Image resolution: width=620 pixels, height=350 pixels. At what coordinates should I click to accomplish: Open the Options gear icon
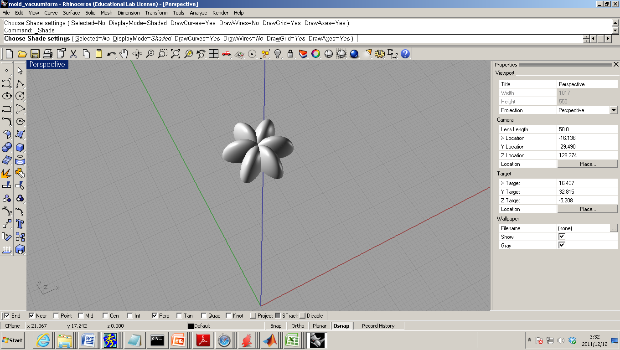coord(379,54)
